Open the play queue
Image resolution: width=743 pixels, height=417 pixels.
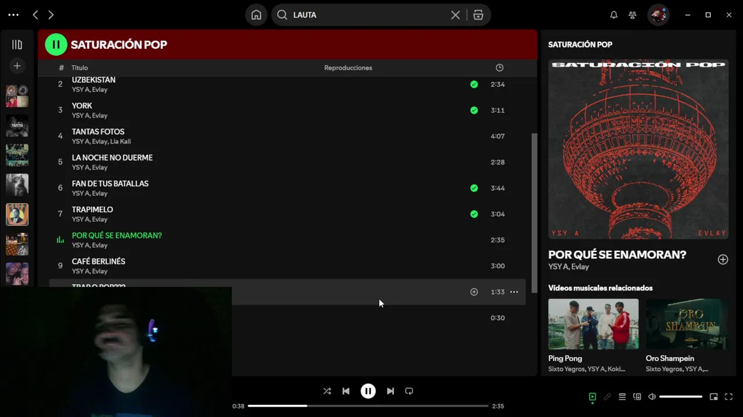pyautogui.click(x=622, y=397)
